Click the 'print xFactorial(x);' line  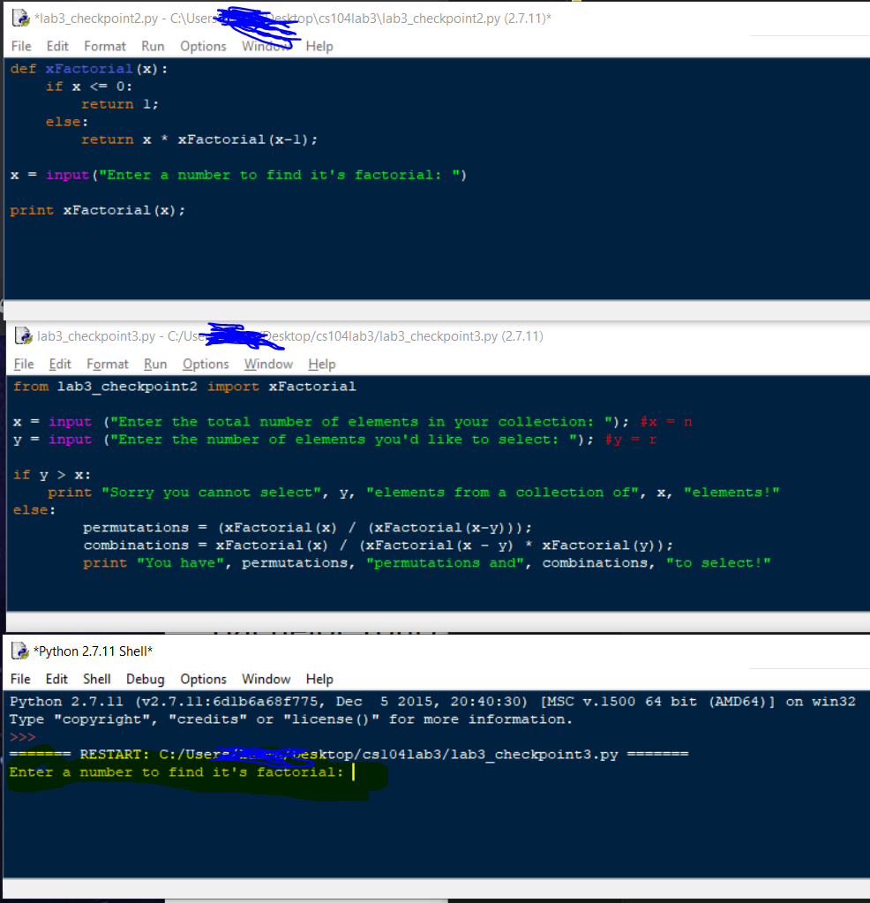98,210
